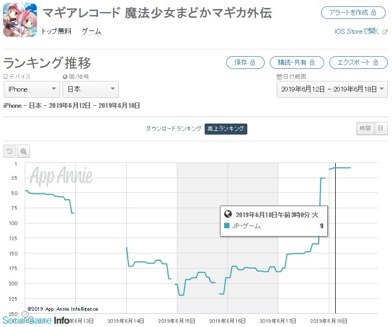
Task: Switch to ダウンロードランキング tab
Action: coord(173,129)
